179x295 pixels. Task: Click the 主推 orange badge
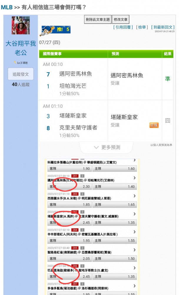(154, 125)
